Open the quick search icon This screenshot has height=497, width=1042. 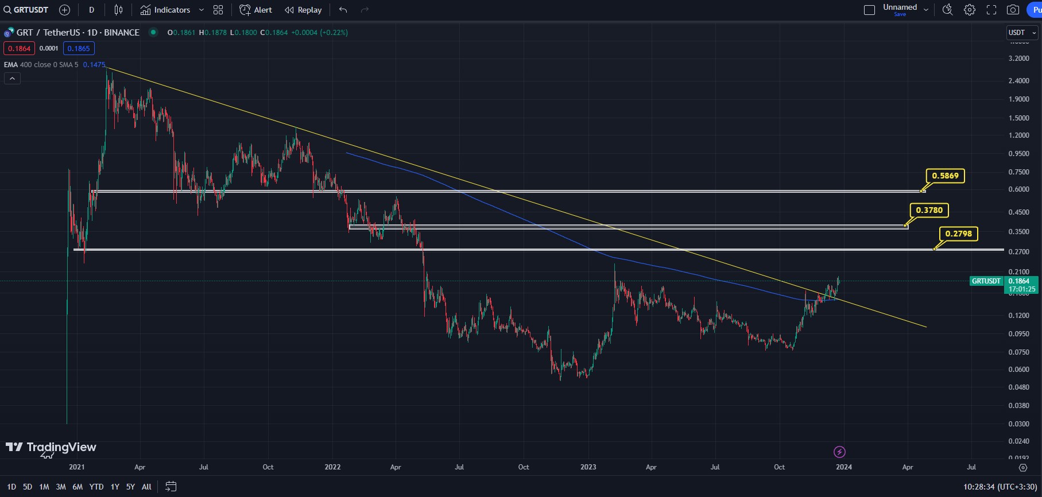coord(948,10)
